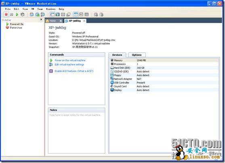Click the 160 GB hard disk value

[x=141, y=68]
